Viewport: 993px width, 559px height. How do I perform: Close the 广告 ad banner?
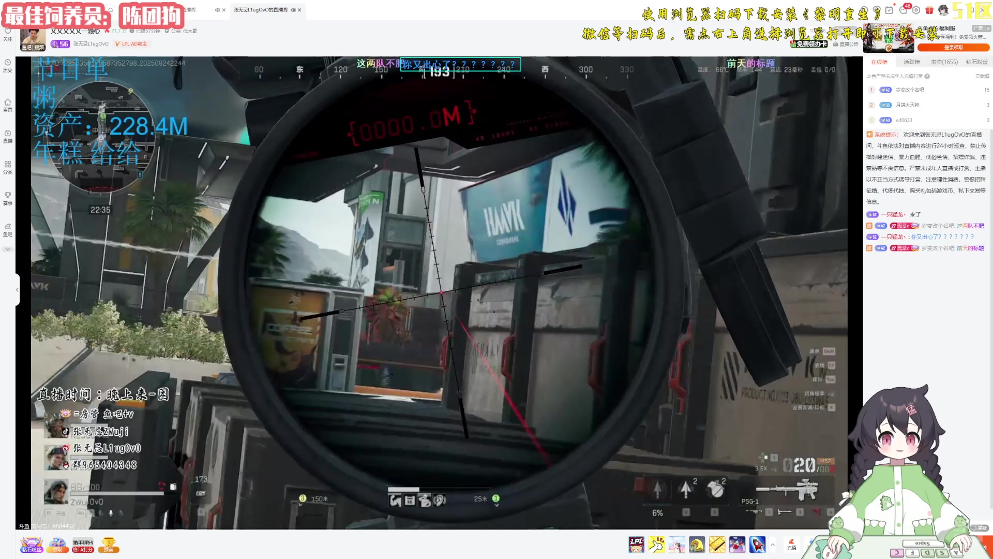pos(988,28)
